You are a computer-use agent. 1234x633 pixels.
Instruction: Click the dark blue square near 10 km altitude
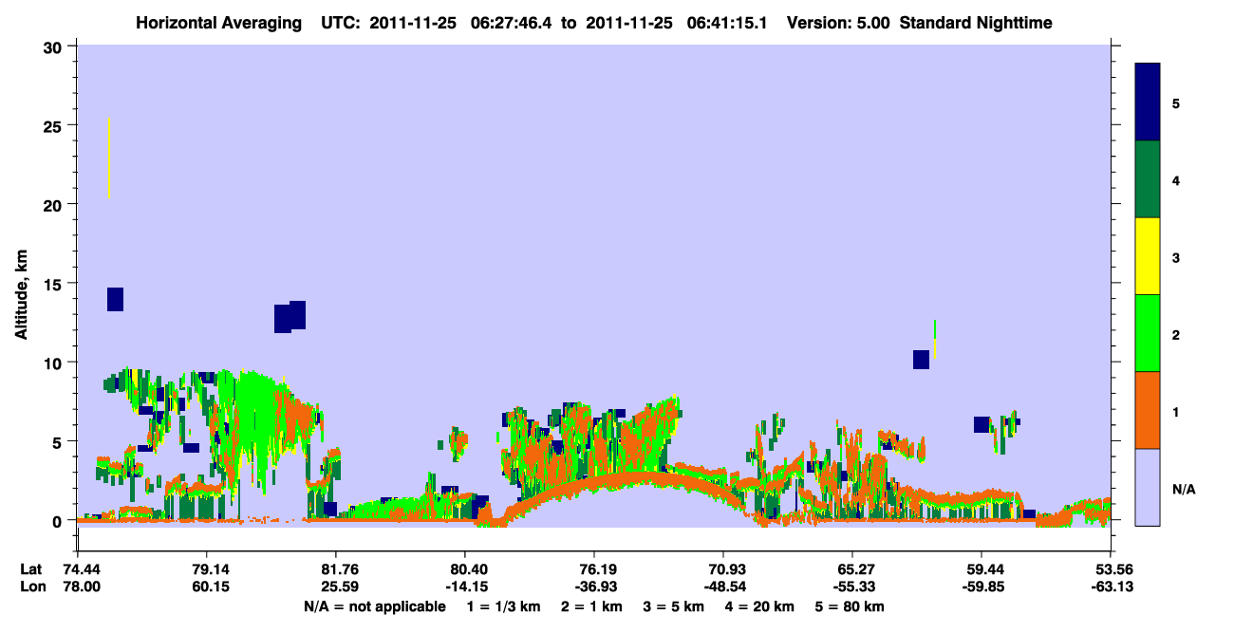click(921, 359)
